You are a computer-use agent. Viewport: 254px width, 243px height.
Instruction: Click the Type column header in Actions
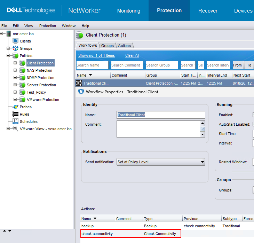click(162, 219)
